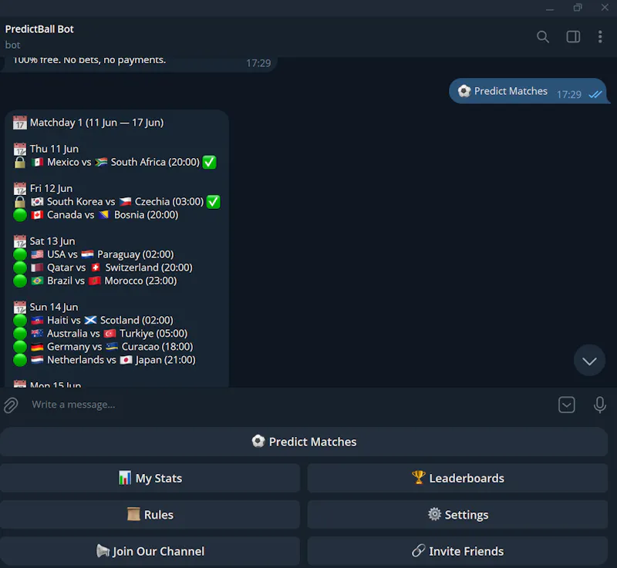Click green circle beside USA vs Paraguay

pyautogui.click(x=20, y=254)
